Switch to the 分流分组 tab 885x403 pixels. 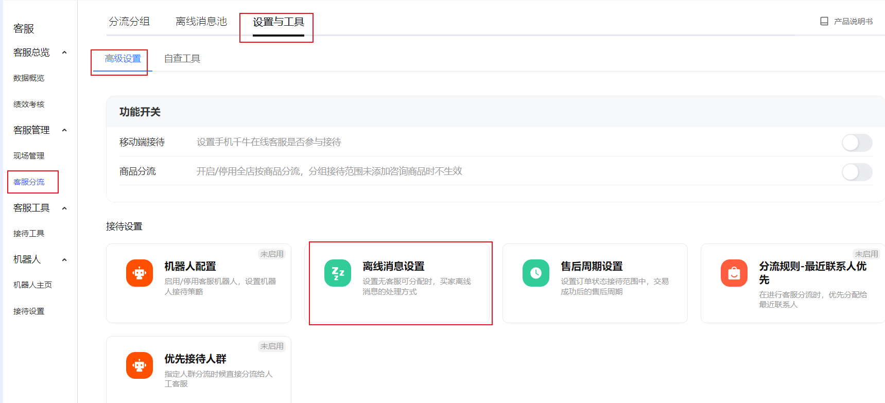click(129, 22)
